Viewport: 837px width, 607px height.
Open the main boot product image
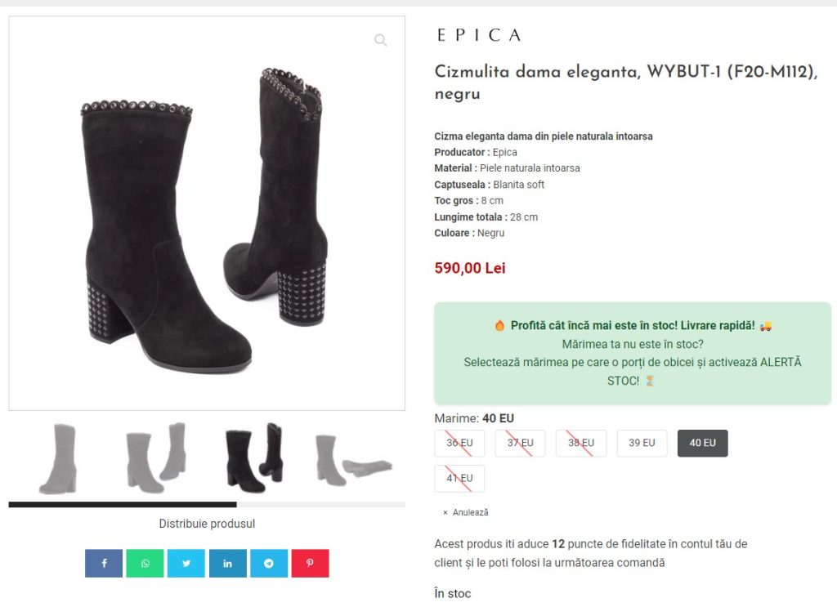coord(207,213)
